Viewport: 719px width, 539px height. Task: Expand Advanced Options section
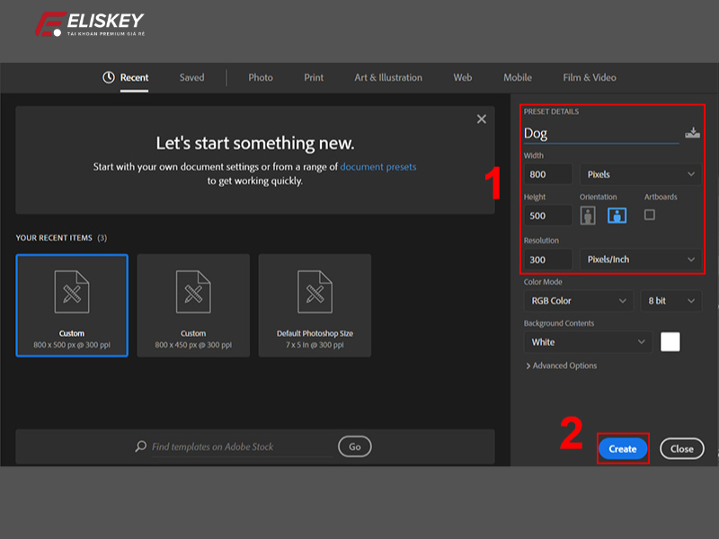pos(560,366)
